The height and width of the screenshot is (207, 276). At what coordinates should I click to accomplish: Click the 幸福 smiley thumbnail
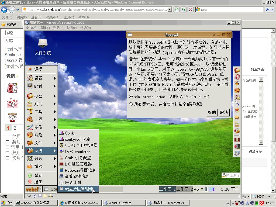click(12, 88)
